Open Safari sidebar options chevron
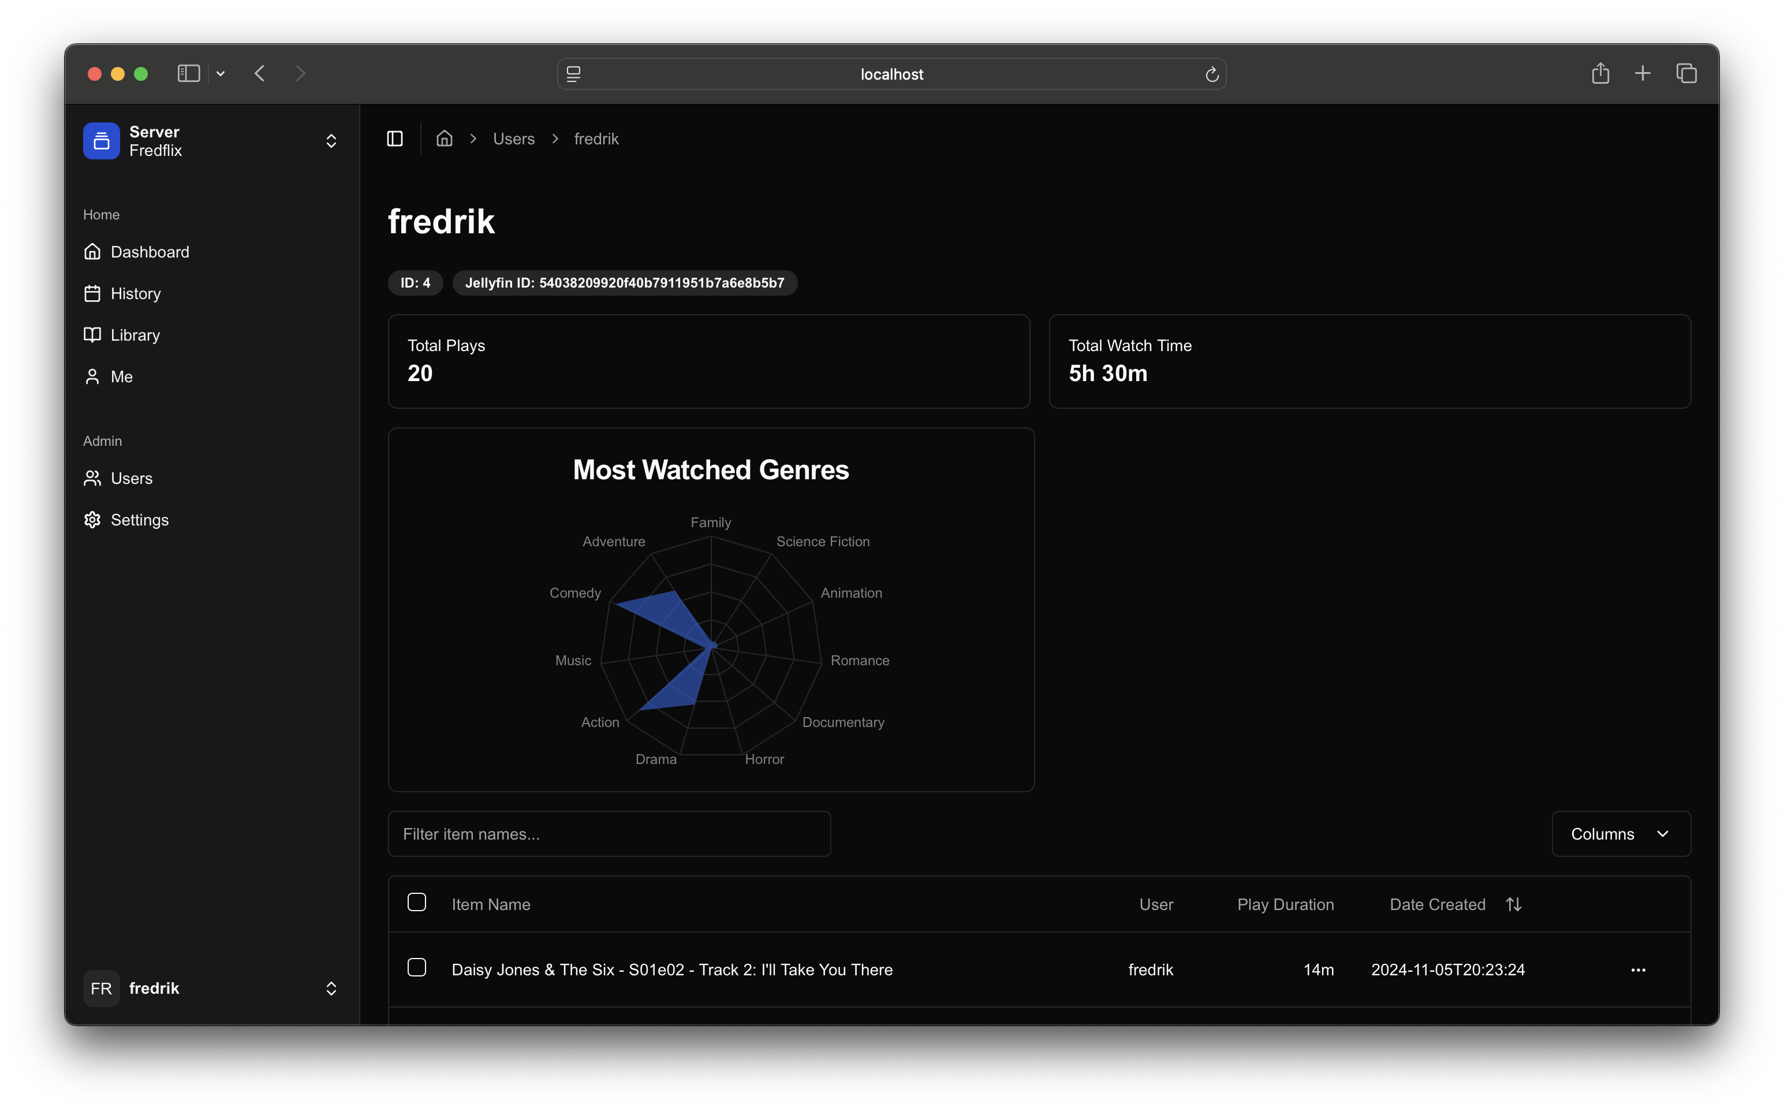1784x1111 pixels. point(221,73)
